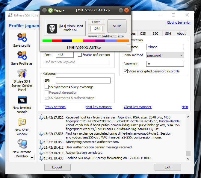The image size is (201, 178).
Task: Click the Attempting password authentication log line
Action: pyautogui.click(x=92, y=142)
